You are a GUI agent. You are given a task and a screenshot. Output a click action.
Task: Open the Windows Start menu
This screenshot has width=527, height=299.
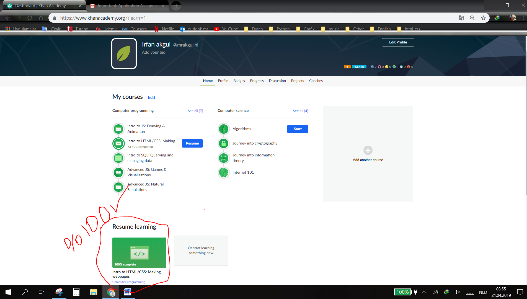click(x=8, y=292)
